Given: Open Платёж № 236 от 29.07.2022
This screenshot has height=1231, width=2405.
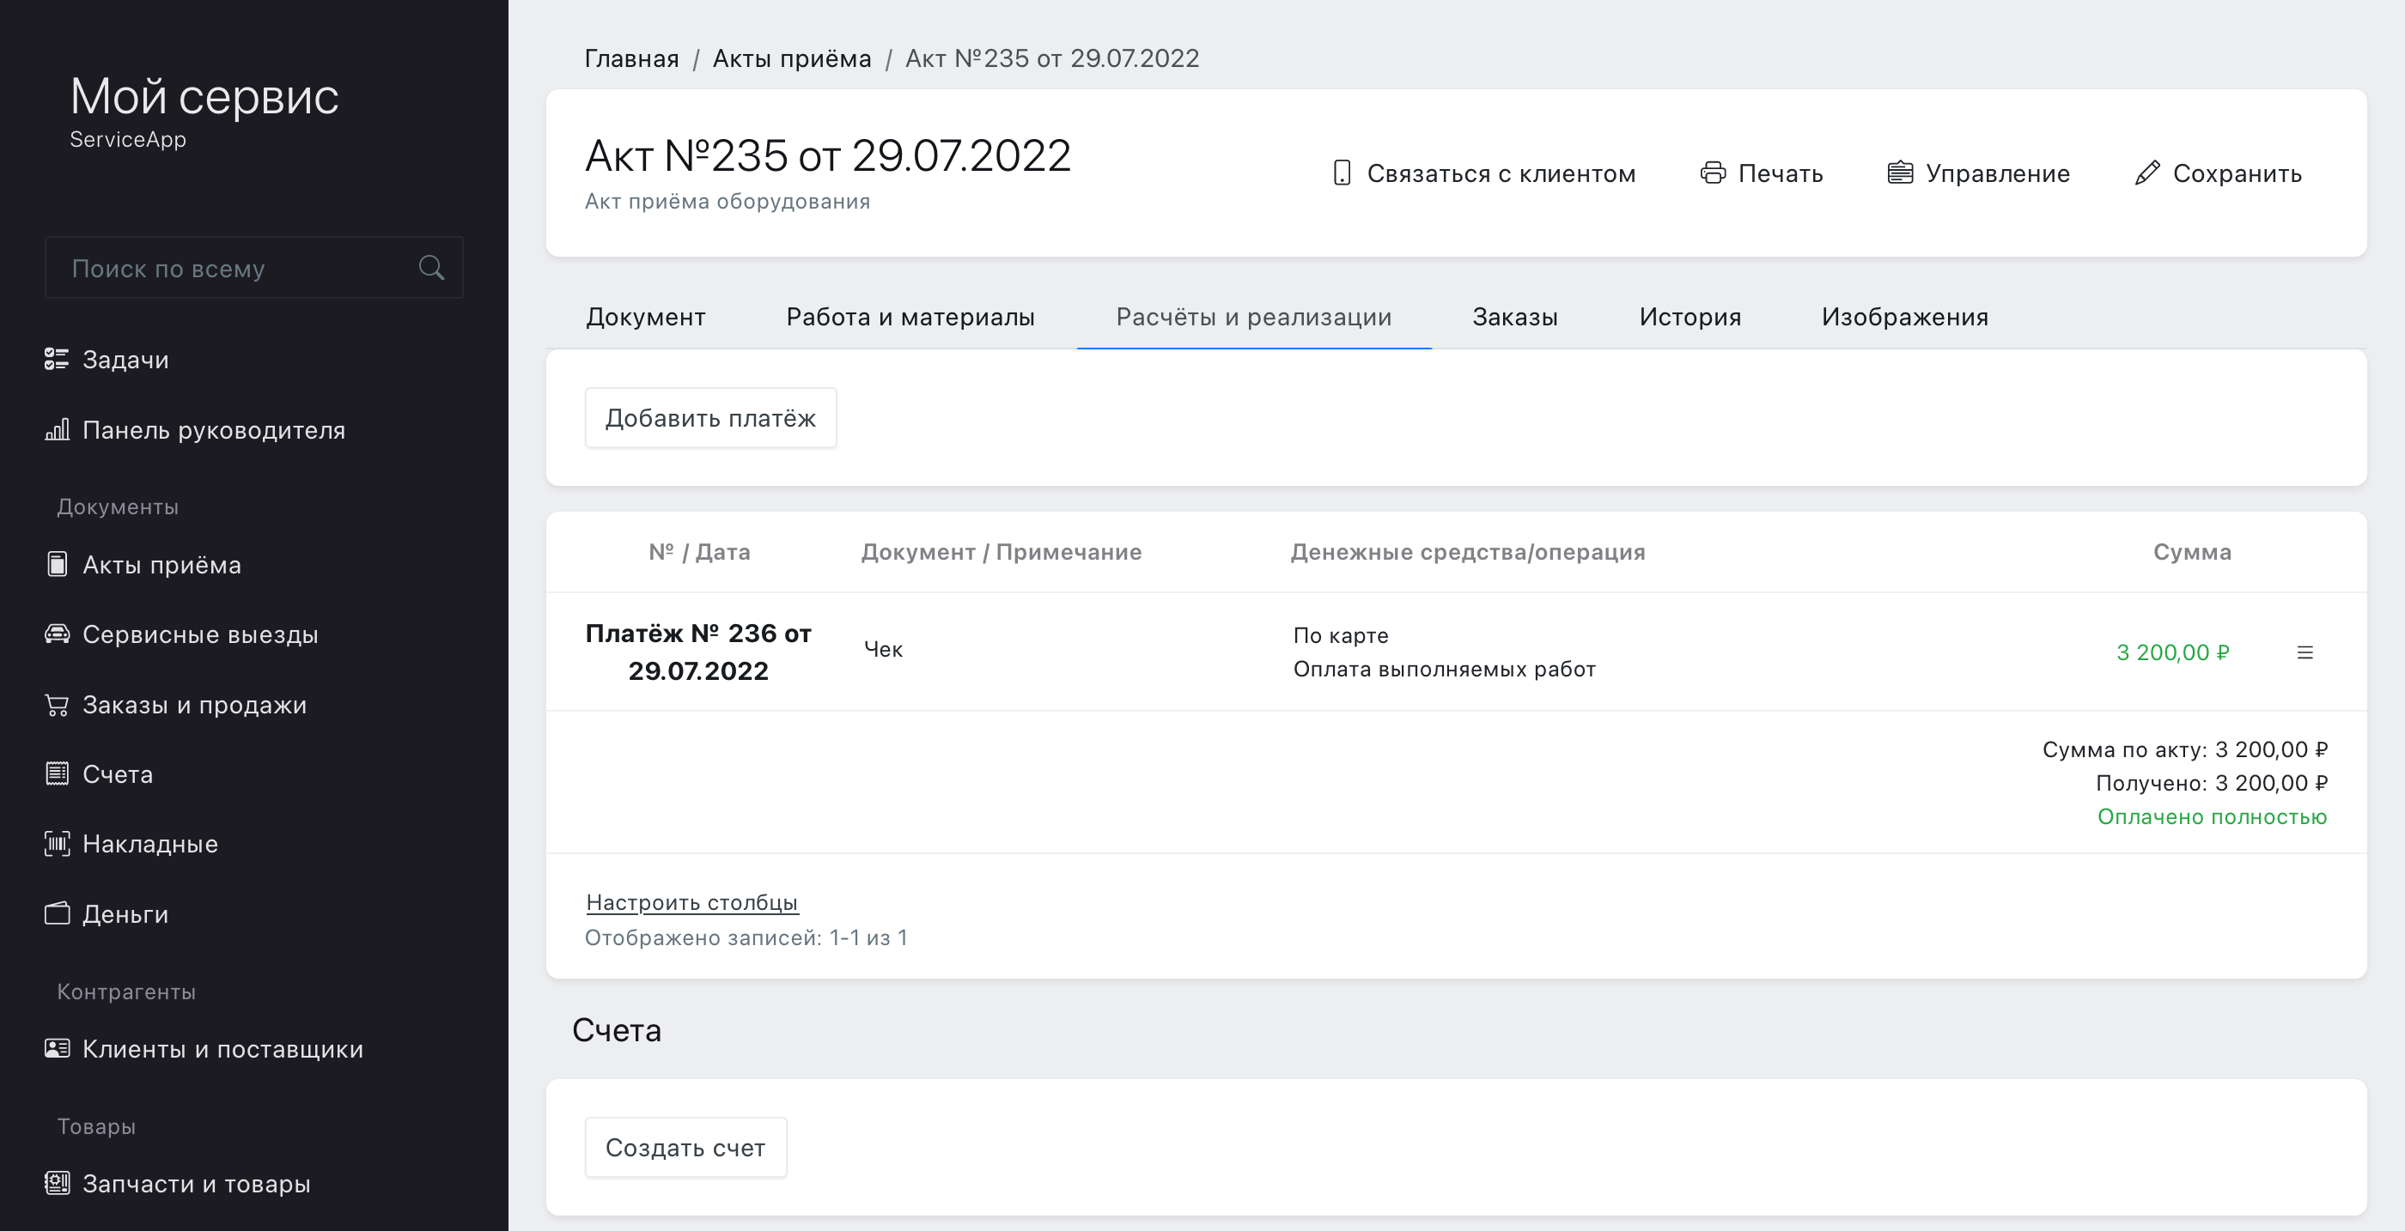Looking at the screenshot, I should click(698, 652).
